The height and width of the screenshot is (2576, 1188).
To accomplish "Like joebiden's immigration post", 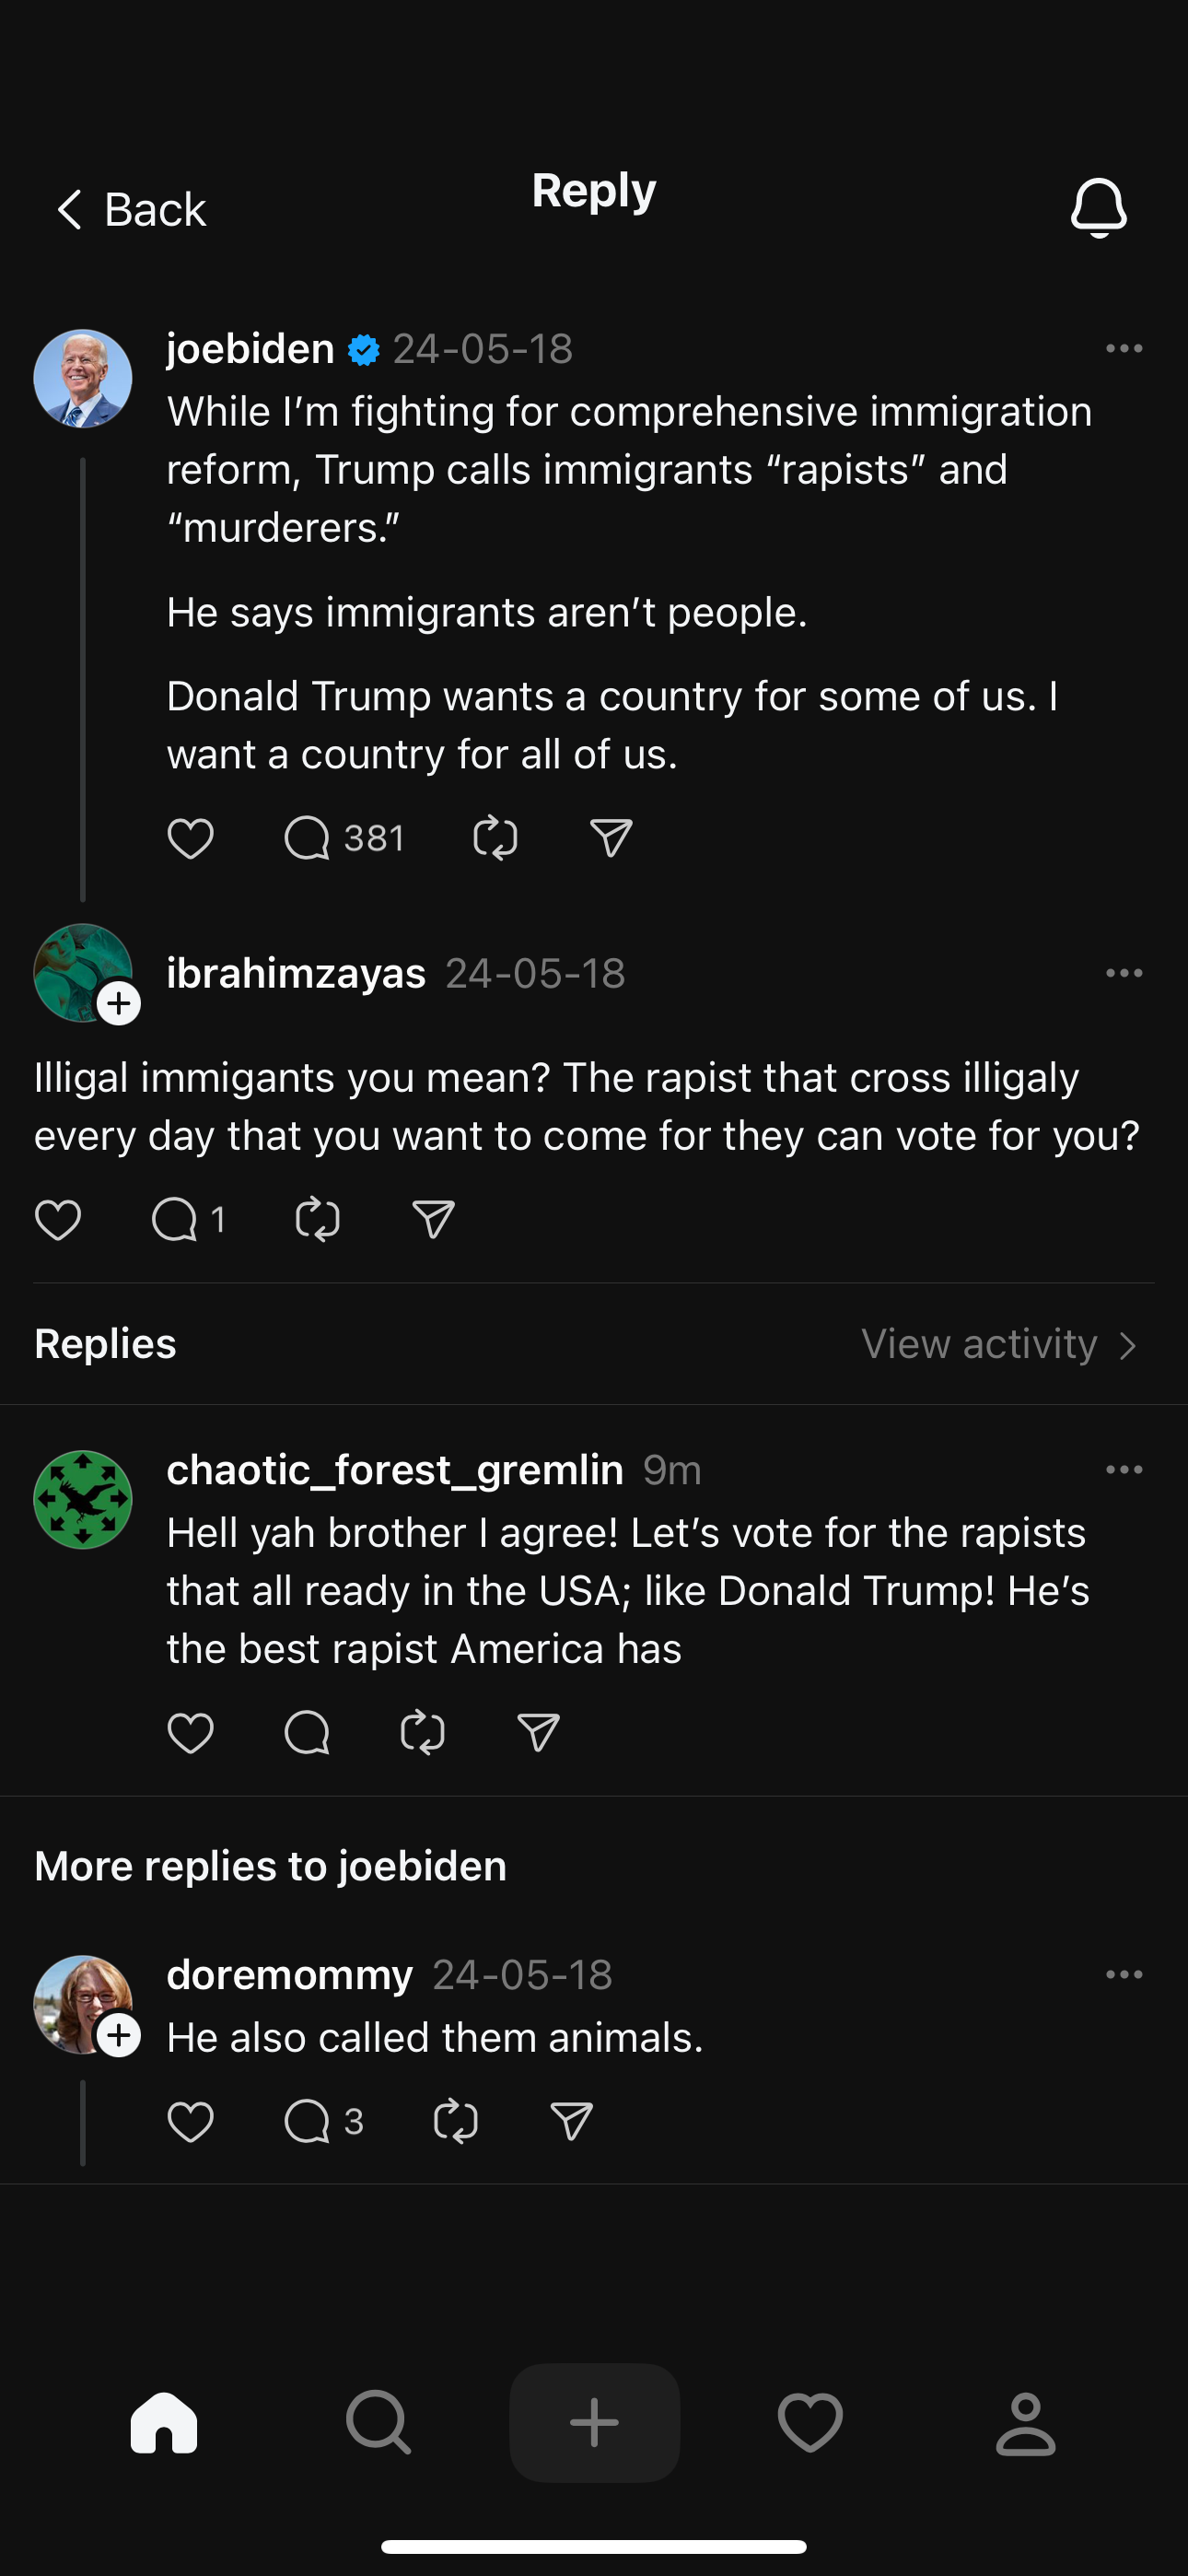I will (190, 838).
